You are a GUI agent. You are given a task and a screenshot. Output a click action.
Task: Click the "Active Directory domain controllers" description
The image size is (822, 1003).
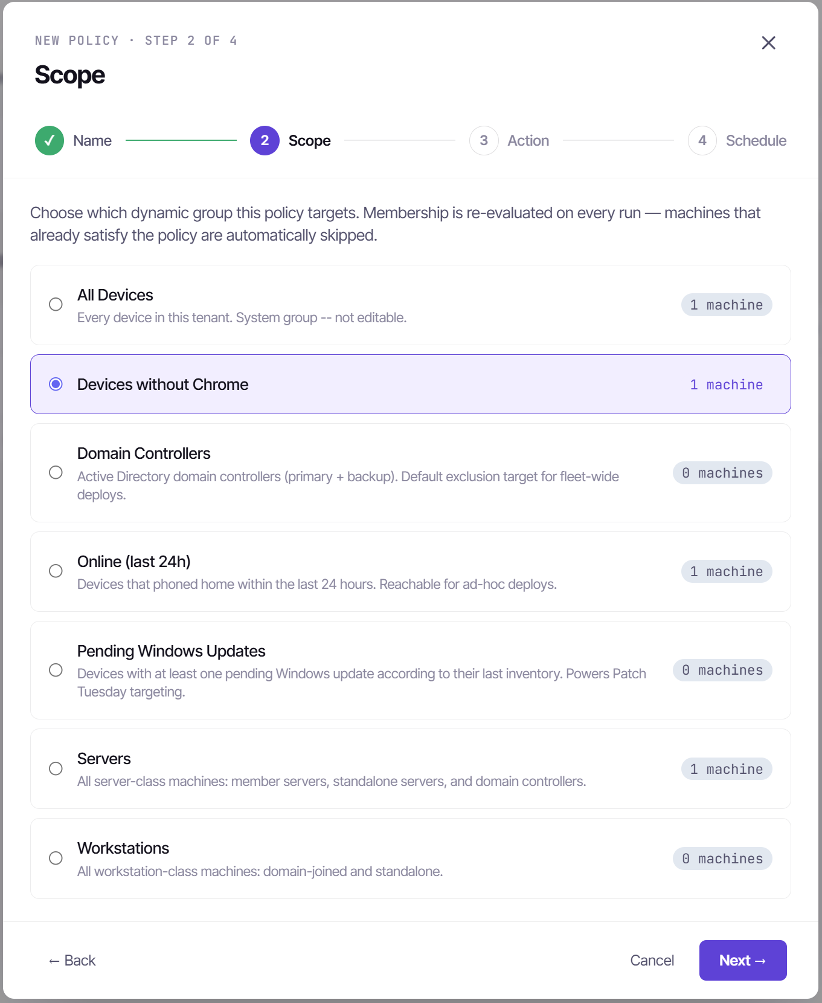pyautogui.click(x=348, y=485)
